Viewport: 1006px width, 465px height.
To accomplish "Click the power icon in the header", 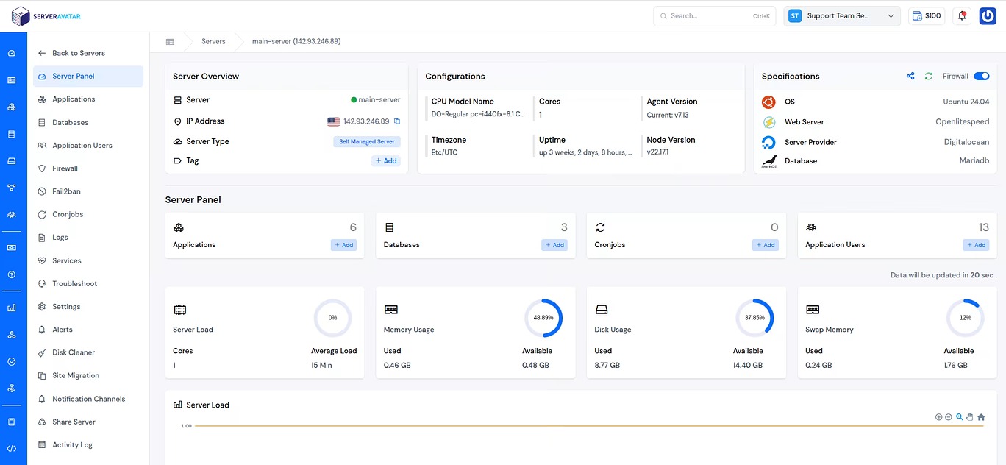I will tap(987, 15).
